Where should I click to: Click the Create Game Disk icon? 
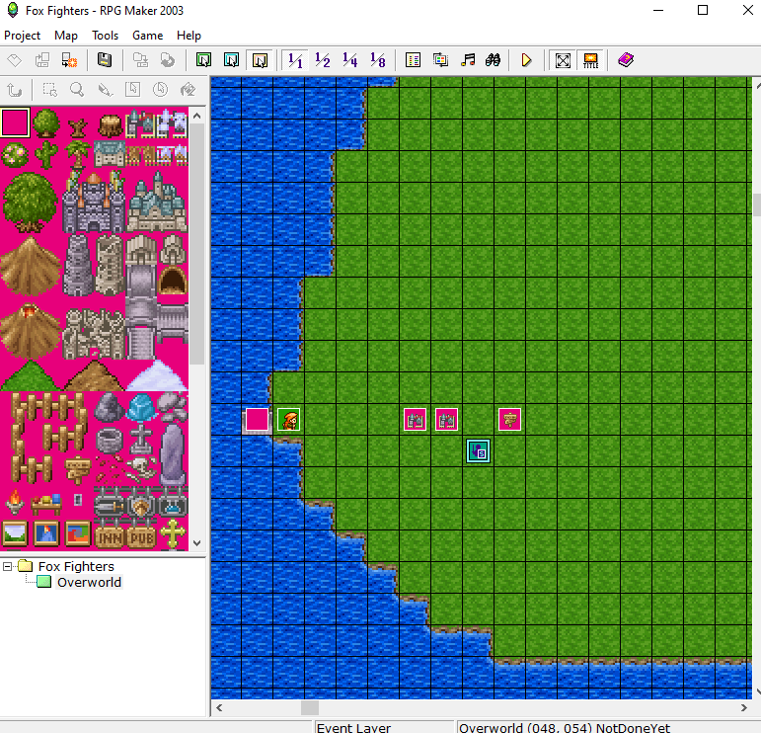click(x=141, y=60)
